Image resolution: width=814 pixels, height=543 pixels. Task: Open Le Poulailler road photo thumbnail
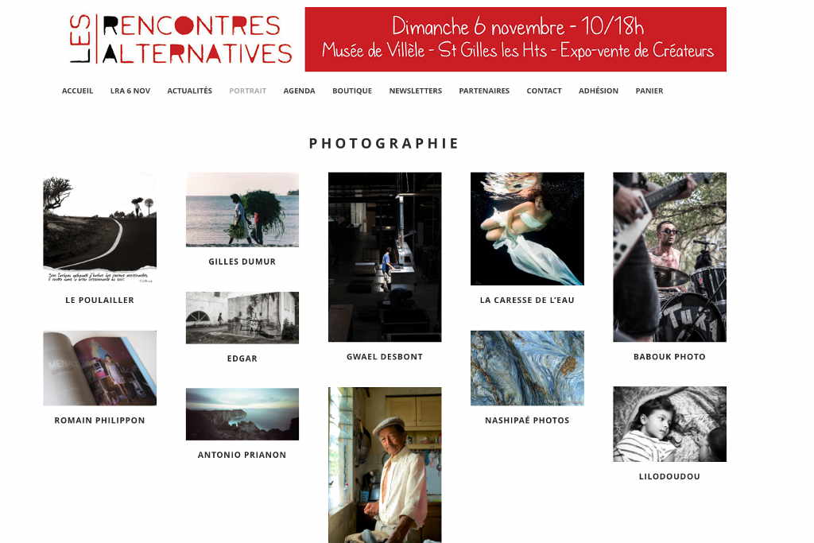tap(99, 228)
